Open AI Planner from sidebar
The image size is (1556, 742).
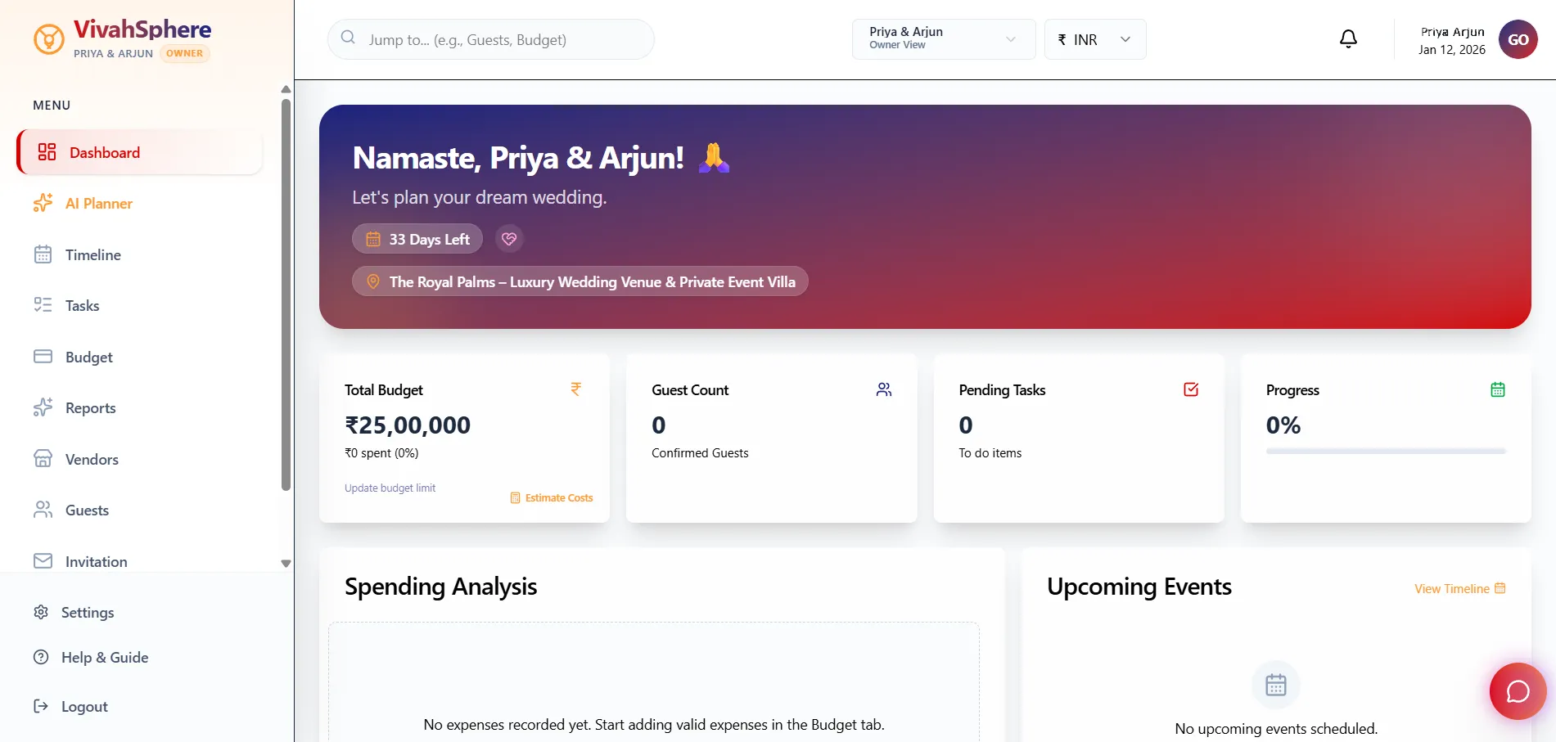tap(98, 204)
